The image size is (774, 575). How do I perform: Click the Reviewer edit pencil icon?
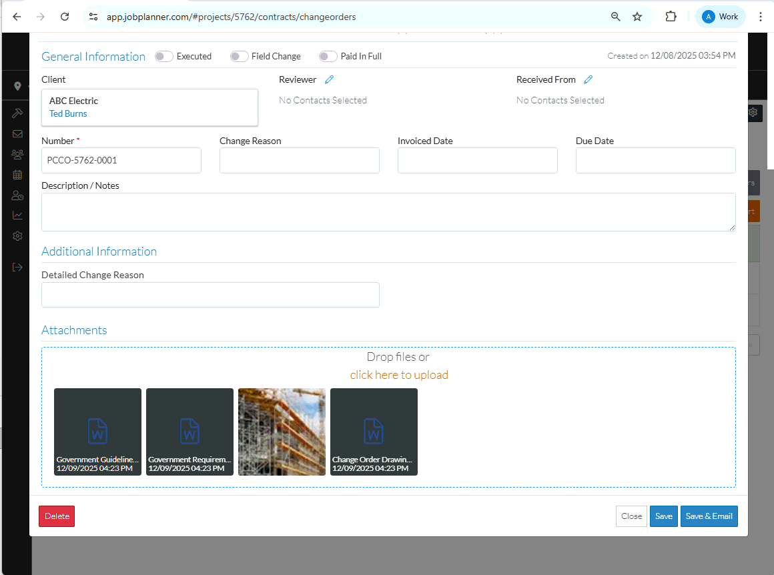[x=329, y=79]
